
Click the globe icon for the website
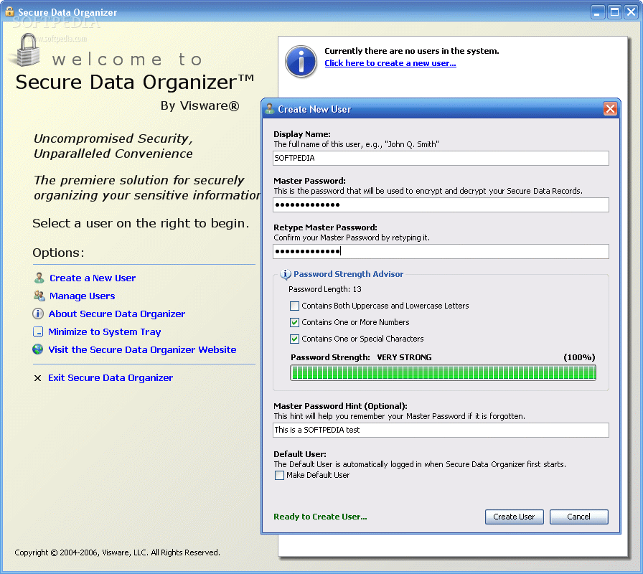click(38, 349)
